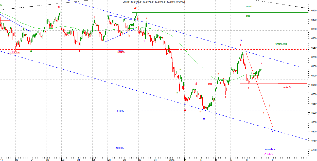317x161 pixels.
Task: Click date 29 on the time axis
Action: point(124,160)
